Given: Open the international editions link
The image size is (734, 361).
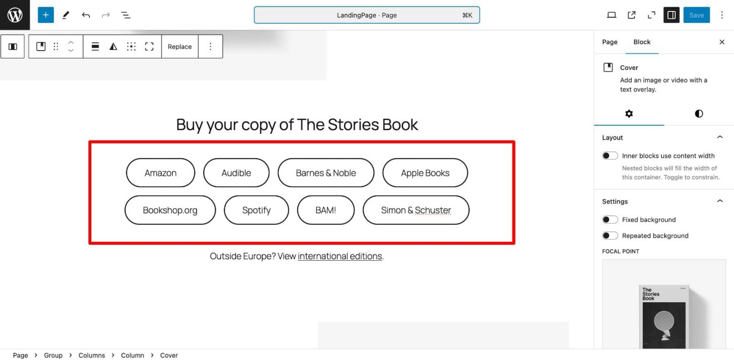Looking at the screenshot, I should click(340, 256).
